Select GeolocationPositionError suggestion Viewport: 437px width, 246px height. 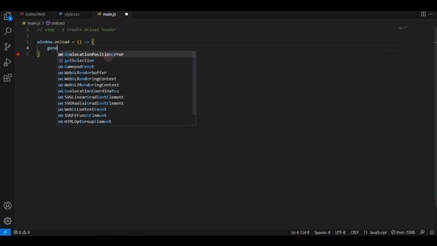[126, 54]
